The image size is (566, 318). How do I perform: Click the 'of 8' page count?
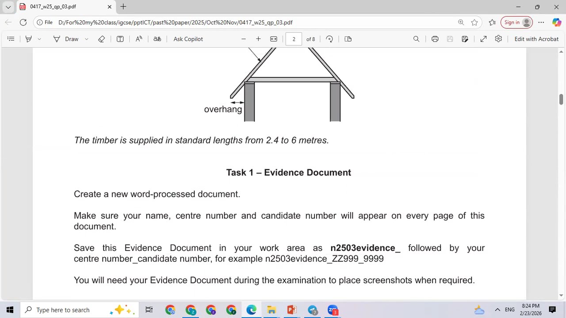click(311, 39)
